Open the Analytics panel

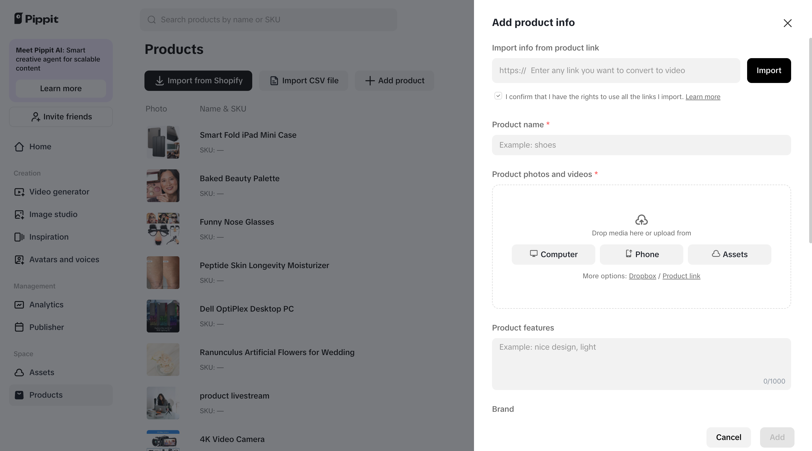[46, 304]
